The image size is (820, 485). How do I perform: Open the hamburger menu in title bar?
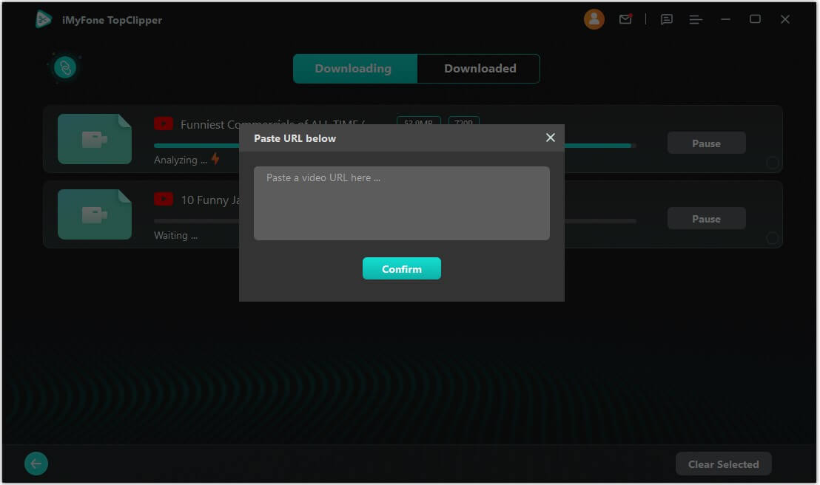[696, 20]
